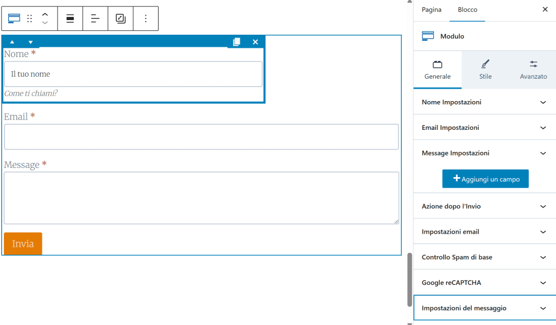Open the Stile tab
The width and height of the screenshot is (556, 325).
coord(485,70)
